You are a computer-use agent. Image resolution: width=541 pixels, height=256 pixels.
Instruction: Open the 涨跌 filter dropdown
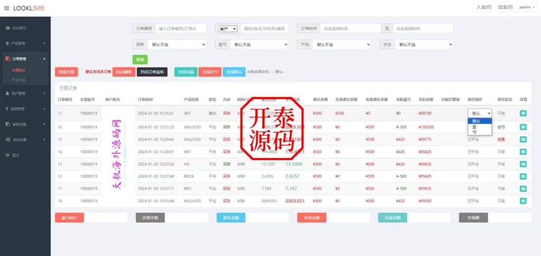176,44
